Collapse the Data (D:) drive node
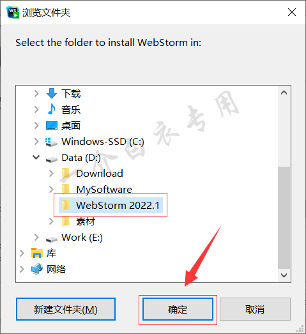The width and height of the screenshot is (306, 334). click(36, 157)
